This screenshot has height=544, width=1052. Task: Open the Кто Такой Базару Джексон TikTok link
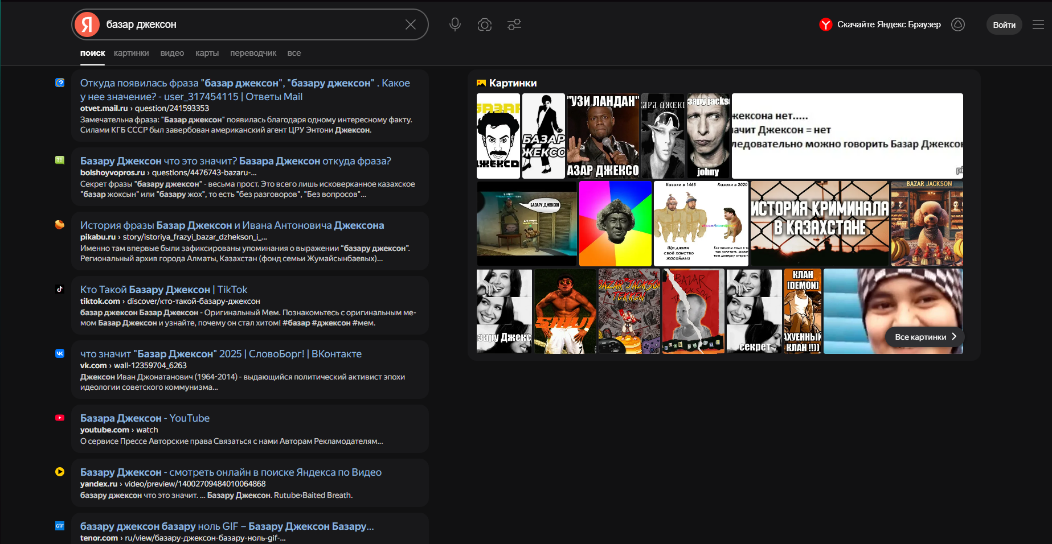coord(163,290)
